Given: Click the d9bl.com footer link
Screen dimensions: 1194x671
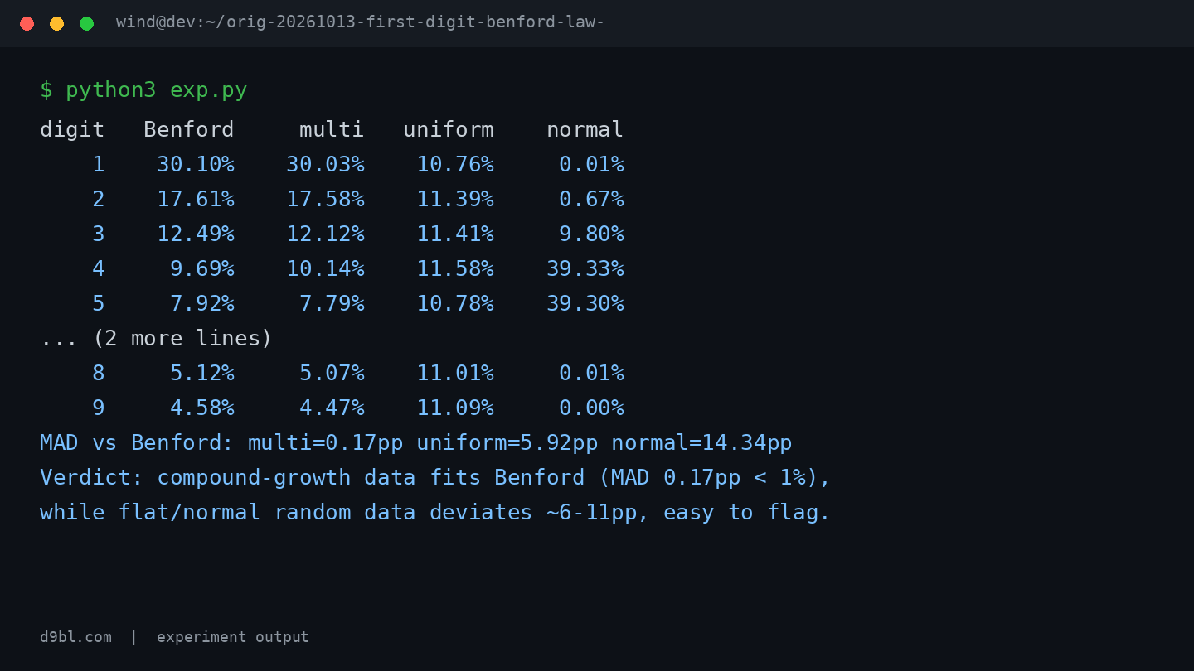Looking at the screenshot, I should point(75,637).
